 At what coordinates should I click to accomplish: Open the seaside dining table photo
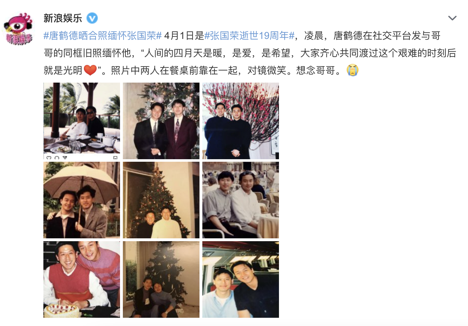[x=82, y=121]
